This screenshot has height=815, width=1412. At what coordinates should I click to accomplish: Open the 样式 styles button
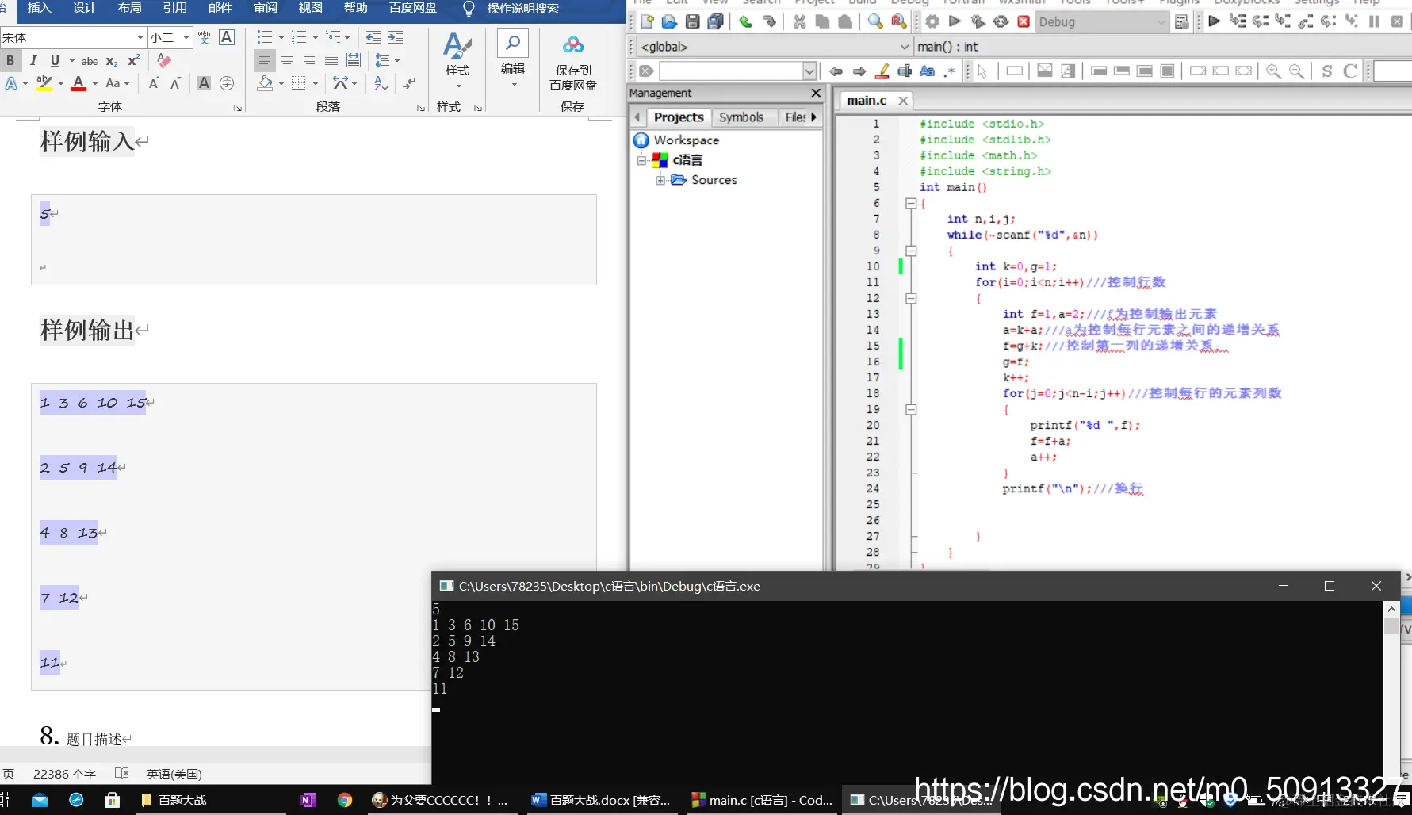457,61
